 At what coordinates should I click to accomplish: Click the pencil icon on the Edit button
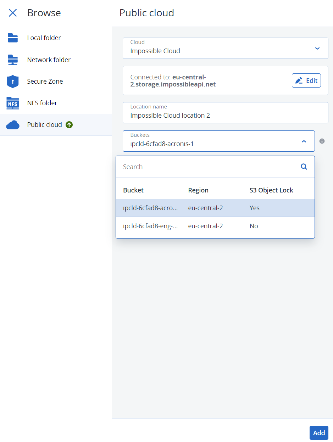click(299, 80)
